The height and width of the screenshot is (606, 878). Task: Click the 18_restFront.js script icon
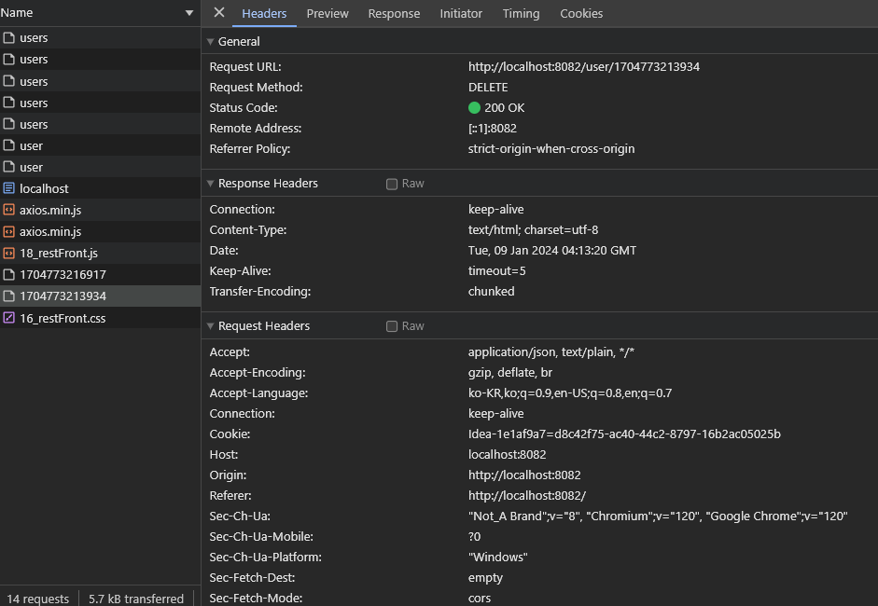tap(8, 253)
